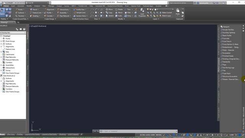Click the Prospector side tab in Toolspace

tap(28, 35)
